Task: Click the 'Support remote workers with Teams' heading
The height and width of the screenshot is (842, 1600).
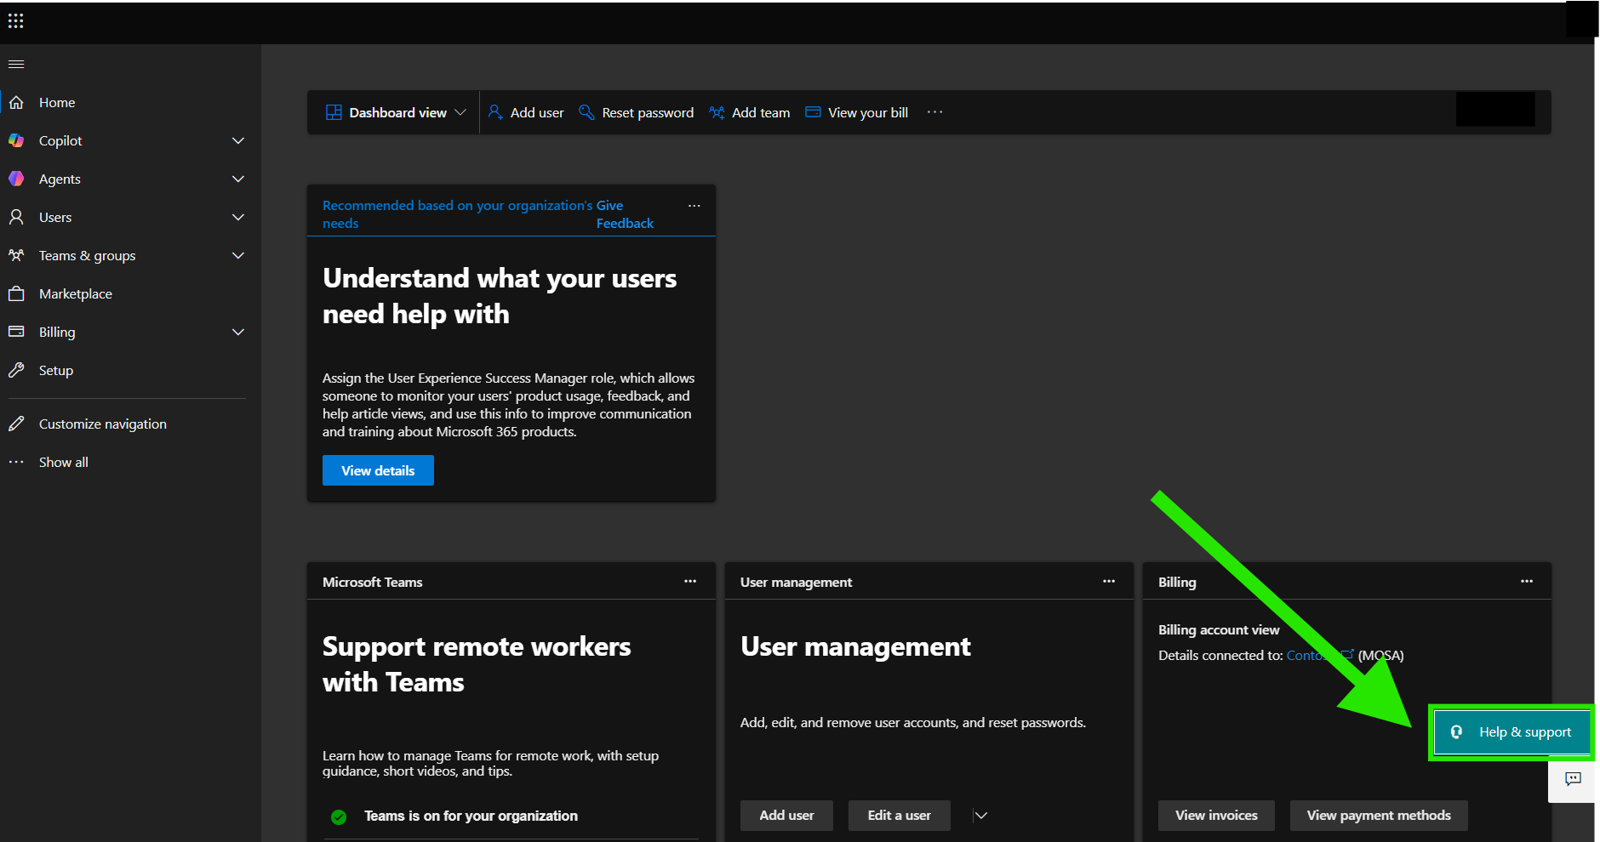Action: [x=477, y=664]
